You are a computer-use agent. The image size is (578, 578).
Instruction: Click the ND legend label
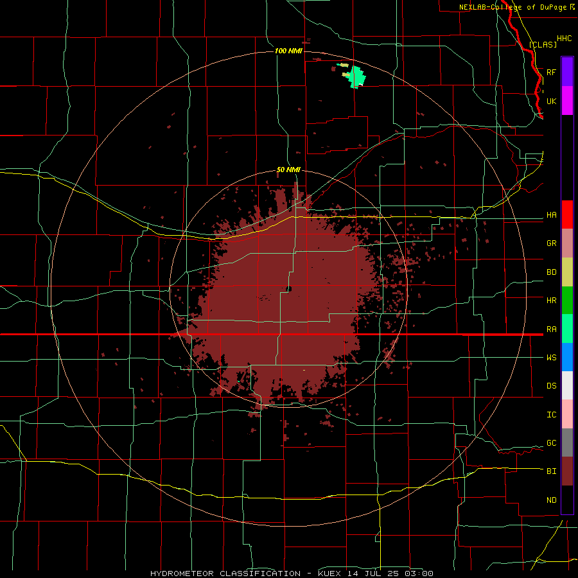551,500
